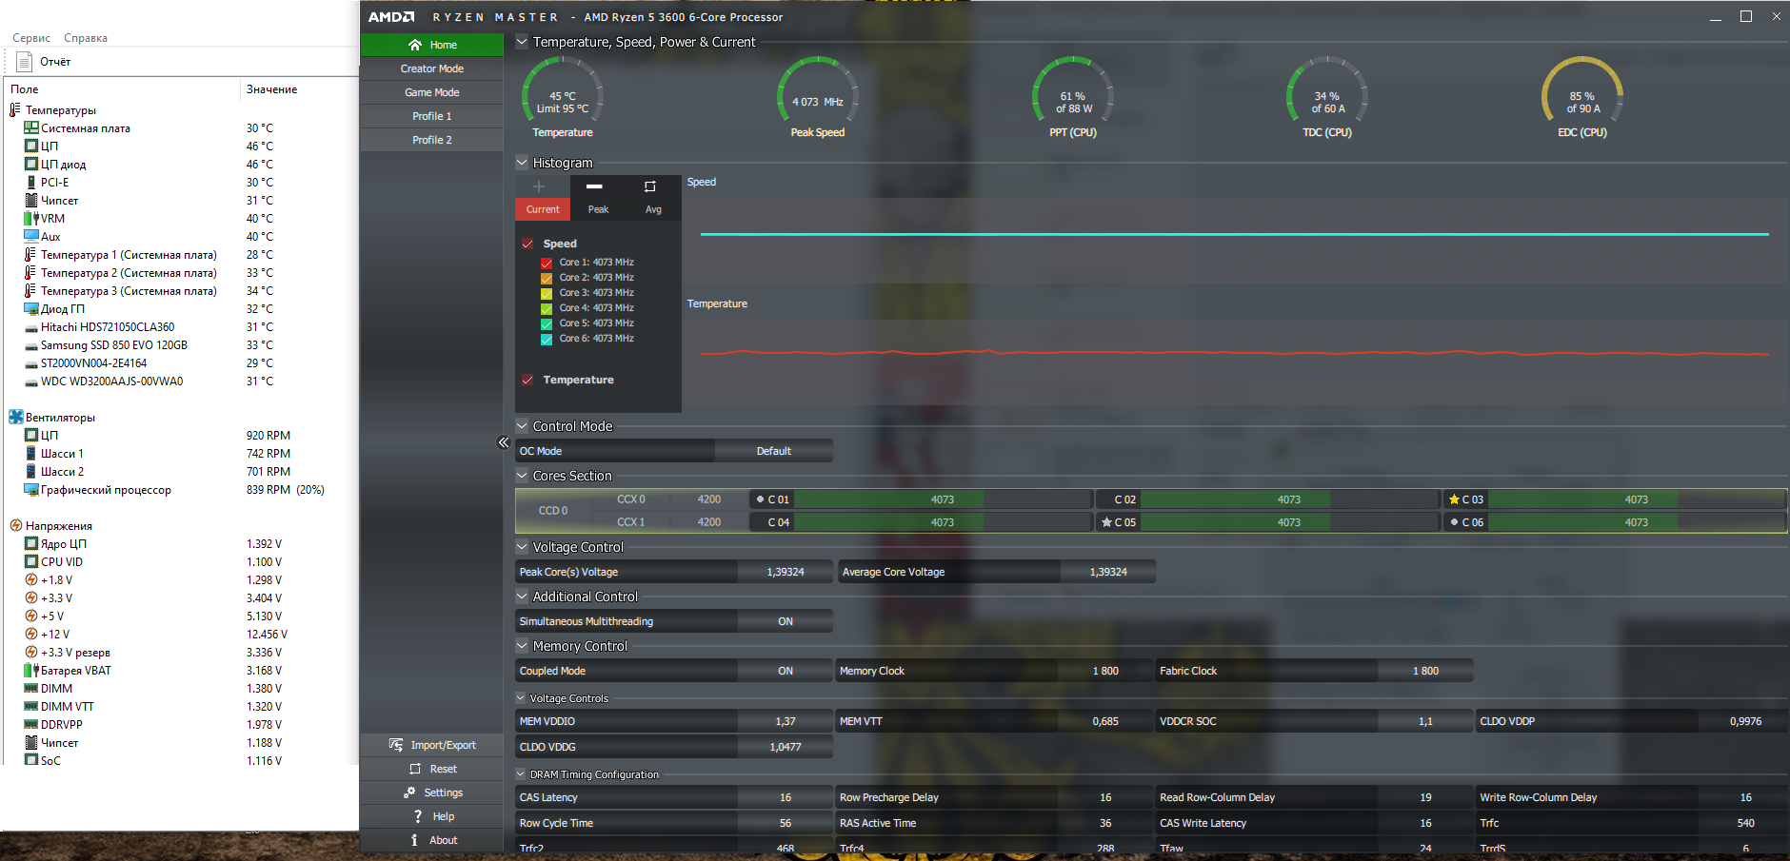Open Profile 1
The height and width of the screenshot is (861, 1790).
[432, 116]
